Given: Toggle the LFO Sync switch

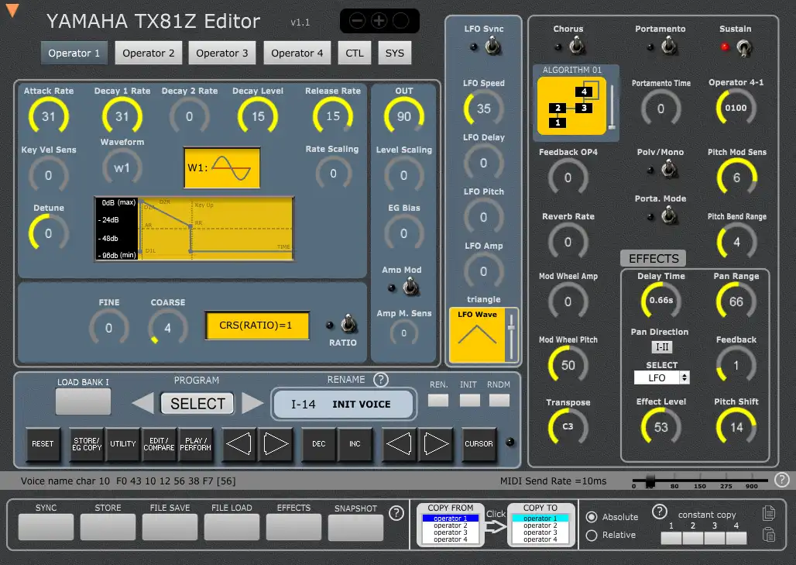Looking at the screenshot, I should (492, 47).
